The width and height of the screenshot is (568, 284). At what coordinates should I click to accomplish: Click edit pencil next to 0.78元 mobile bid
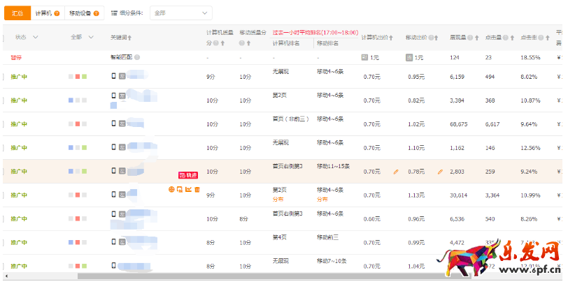pos(440,172)
